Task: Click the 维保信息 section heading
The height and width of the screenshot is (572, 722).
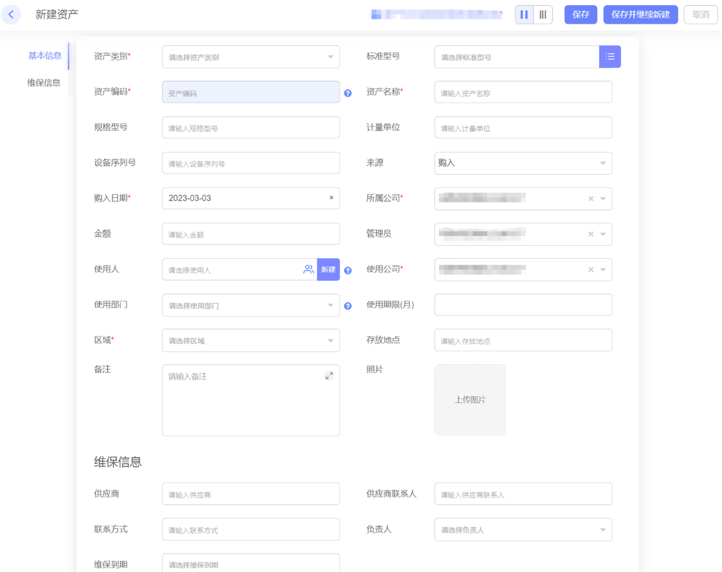Action: [x=118, y=462]
